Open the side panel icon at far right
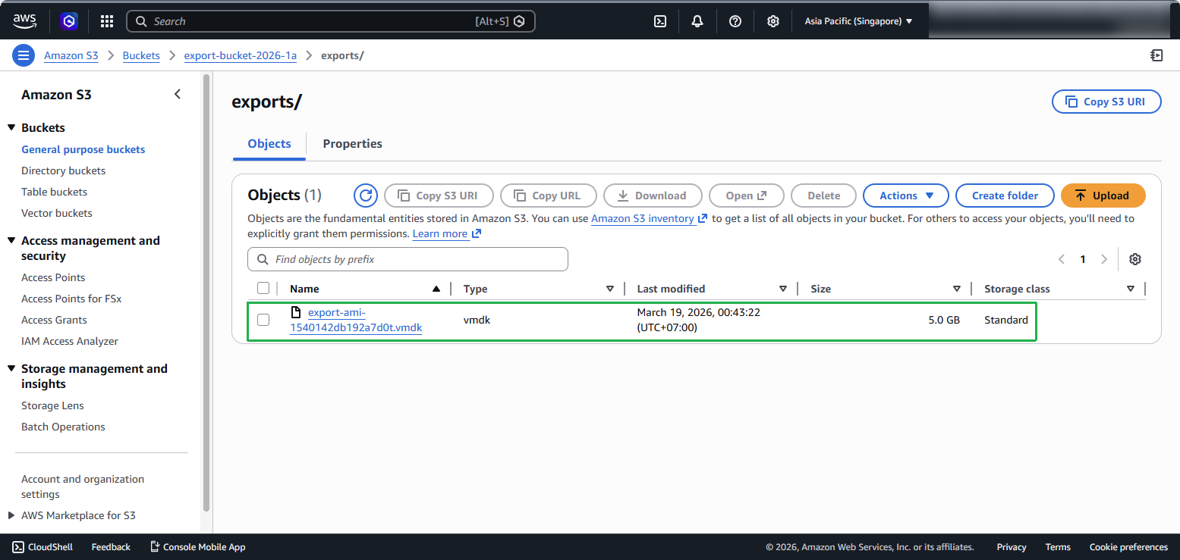1180x560 pixels. [1156, 55]
